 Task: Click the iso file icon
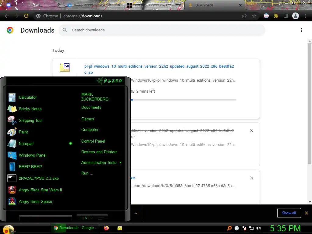pos(65,67)
